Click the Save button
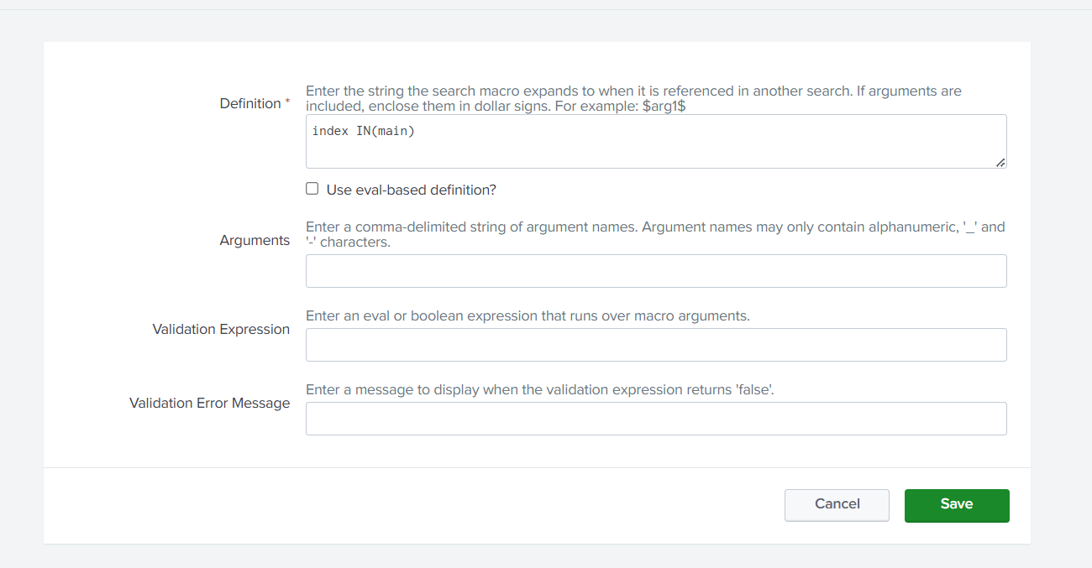 pos(957,505)
